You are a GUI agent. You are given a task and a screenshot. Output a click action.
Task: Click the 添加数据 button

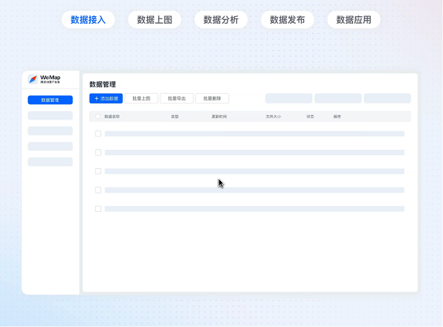tap(106, 99)
